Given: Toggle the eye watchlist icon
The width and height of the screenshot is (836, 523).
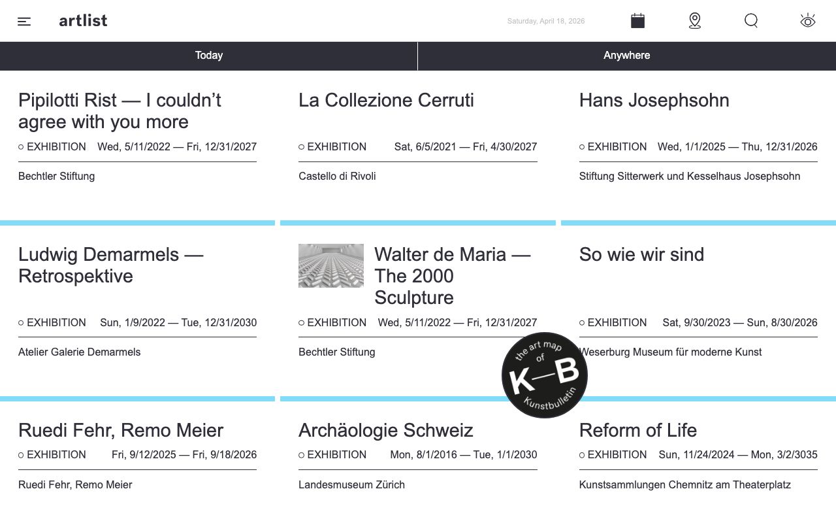Looking at the screenshot, I should click(x=808, y=21).
